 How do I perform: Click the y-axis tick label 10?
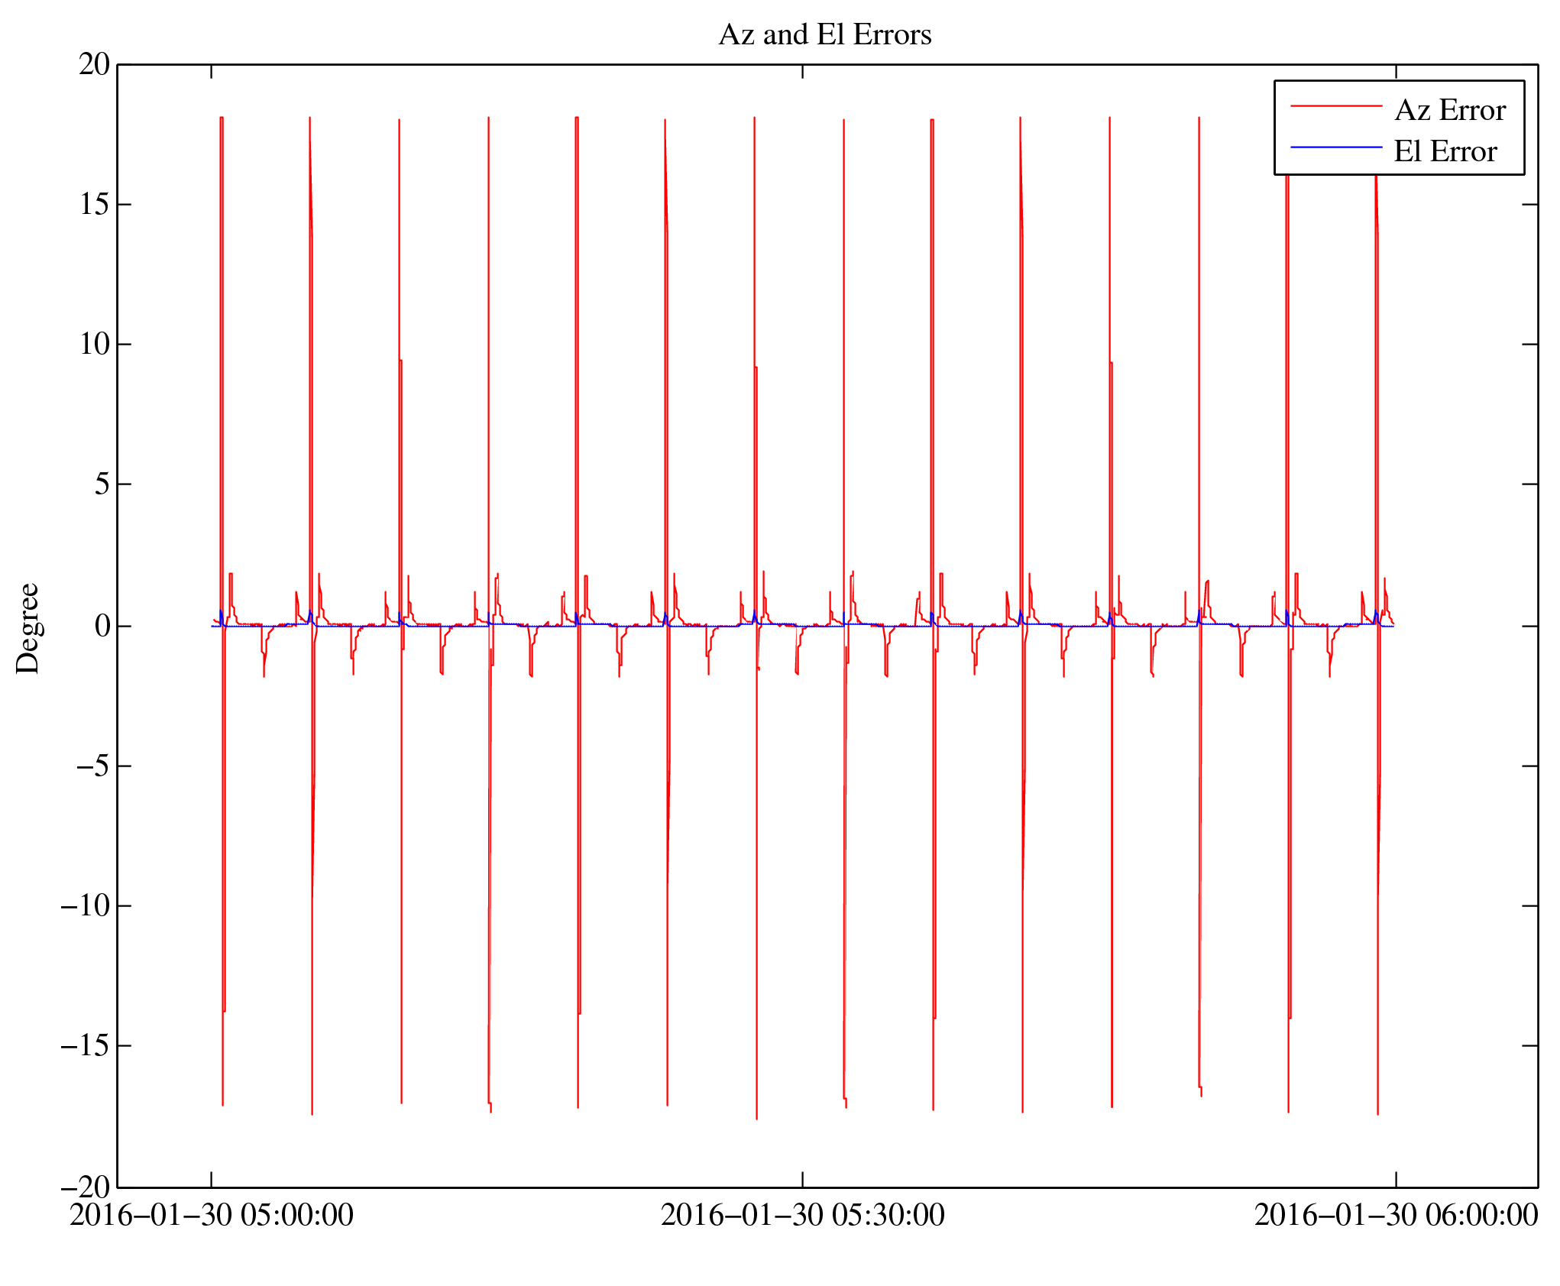[95, 345]
